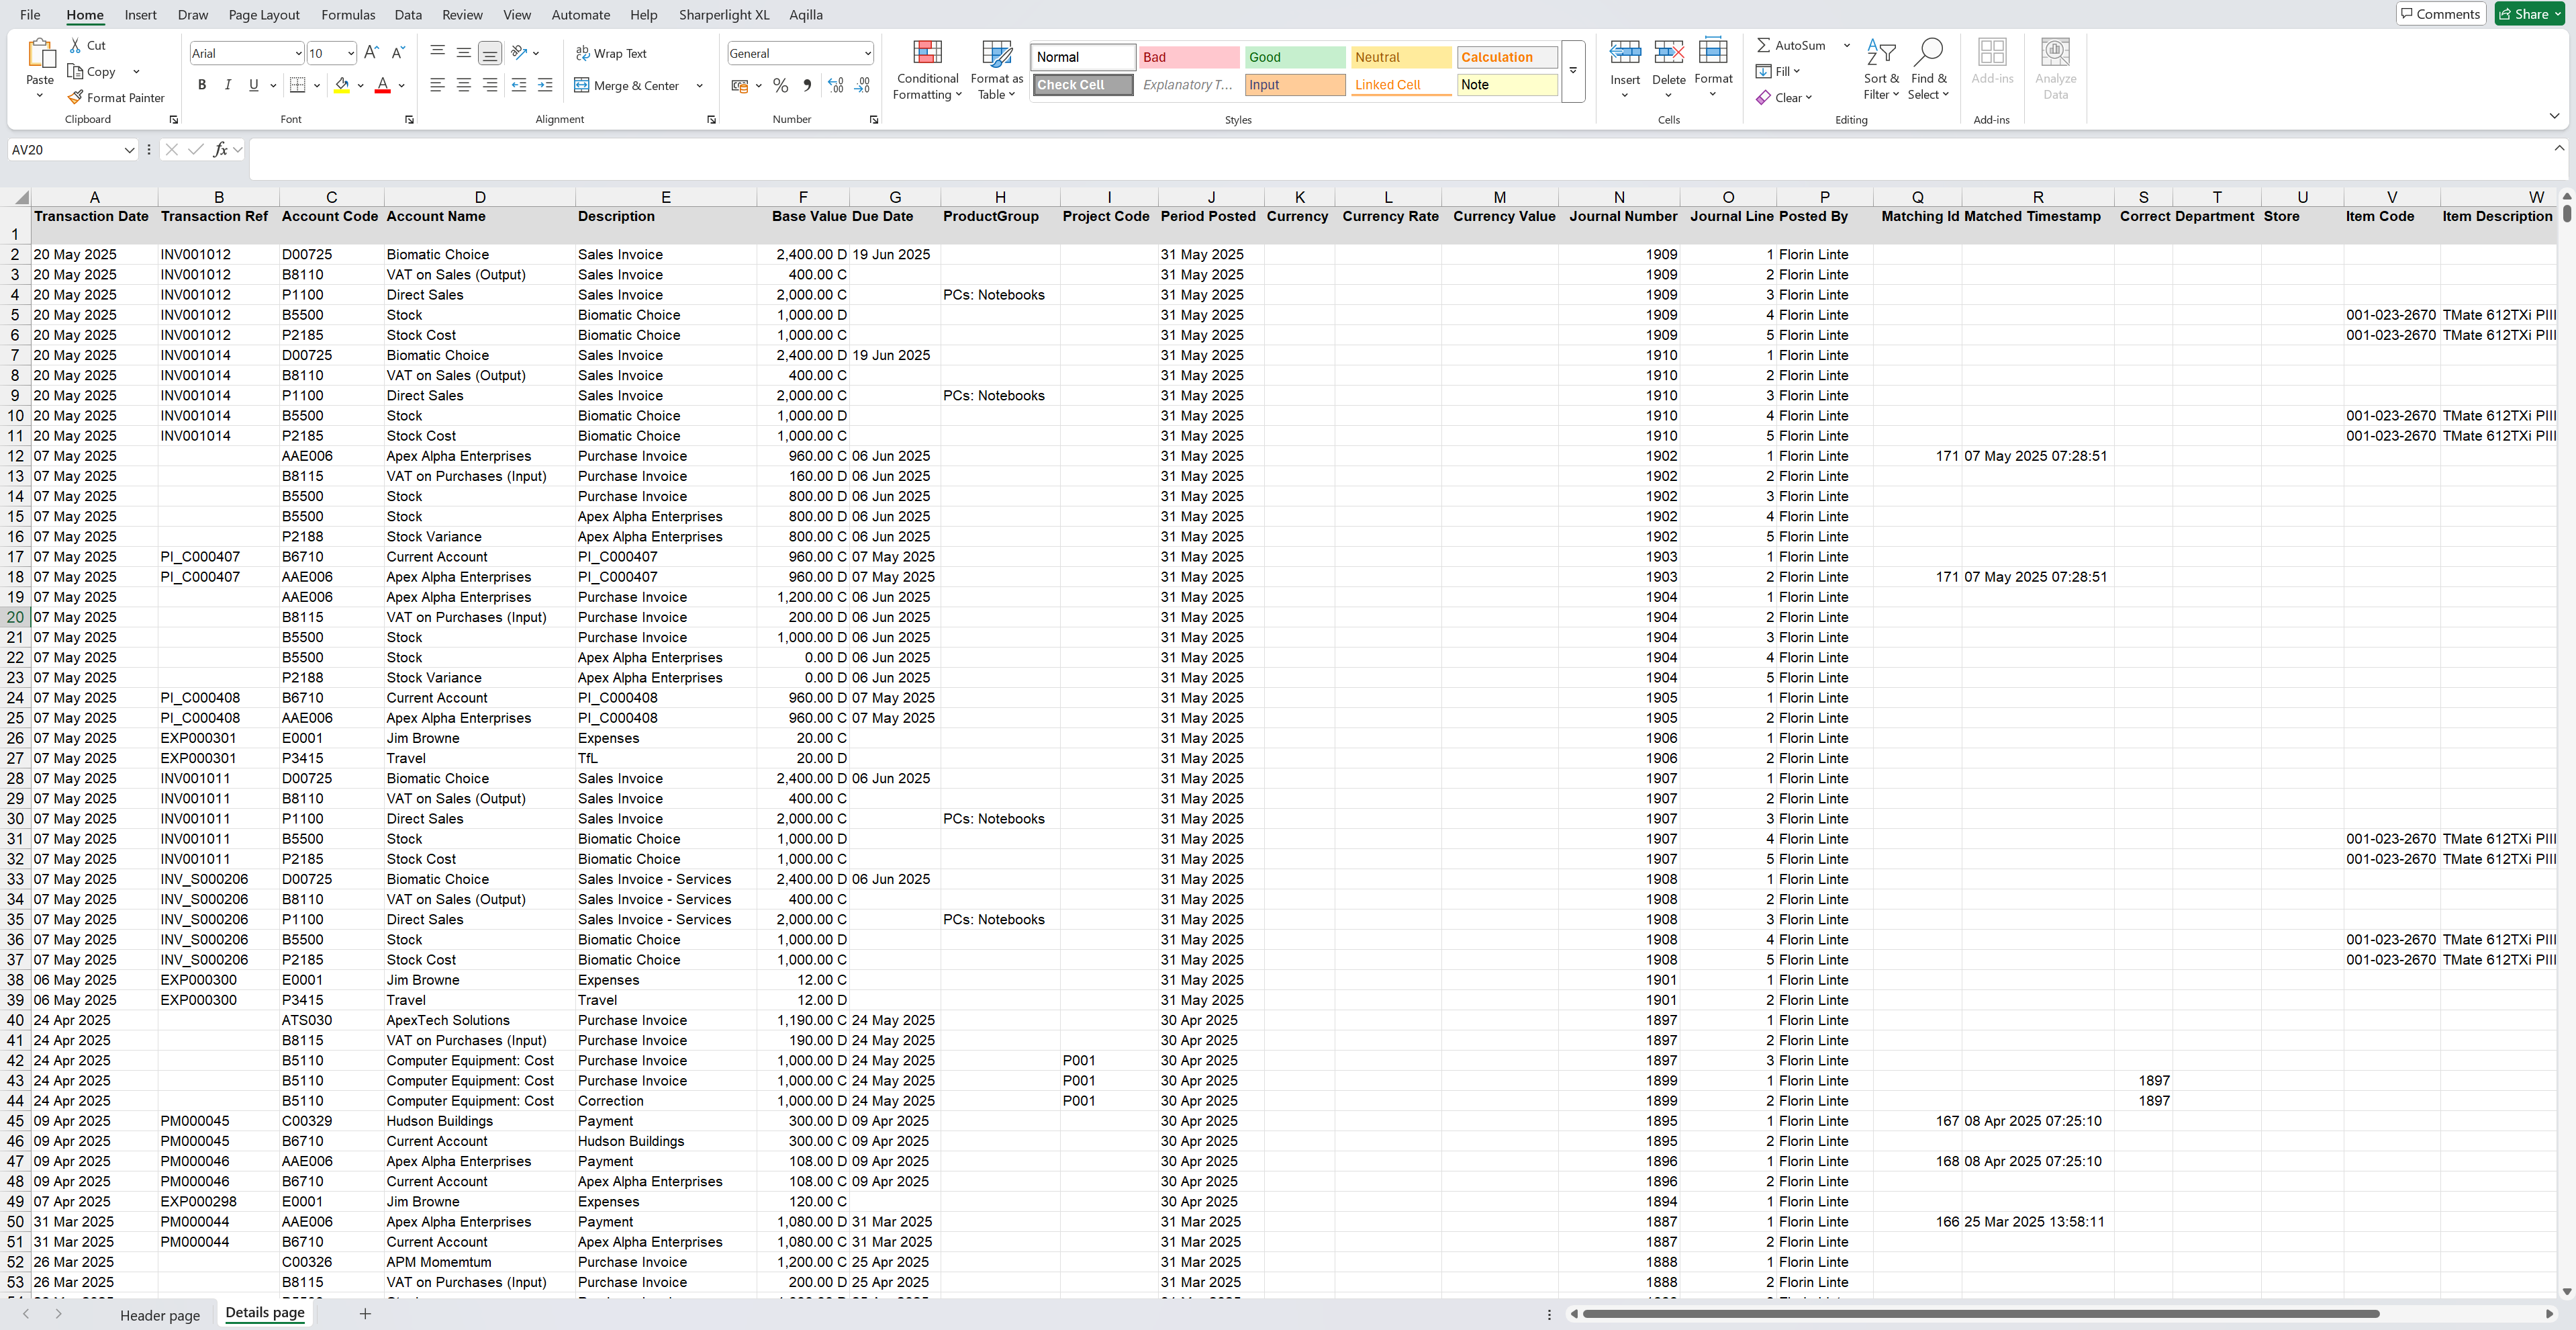Click the Format Painter brush icon
Viewport: 2576px width, 1330px height.
pyautogui.click(x=75, y=97)
